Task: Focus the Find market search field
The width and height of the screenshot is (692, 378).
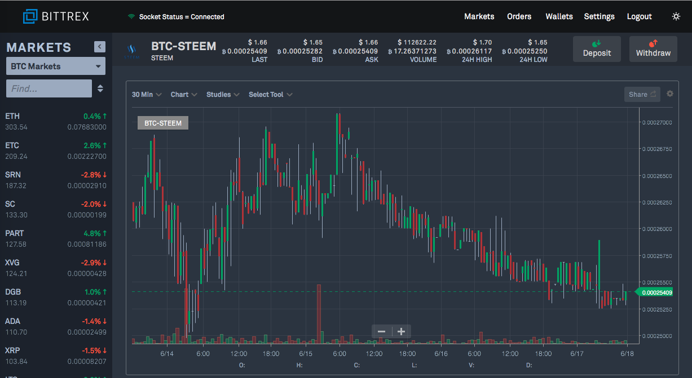Action: pyautogui.click(x=49, y=88)
